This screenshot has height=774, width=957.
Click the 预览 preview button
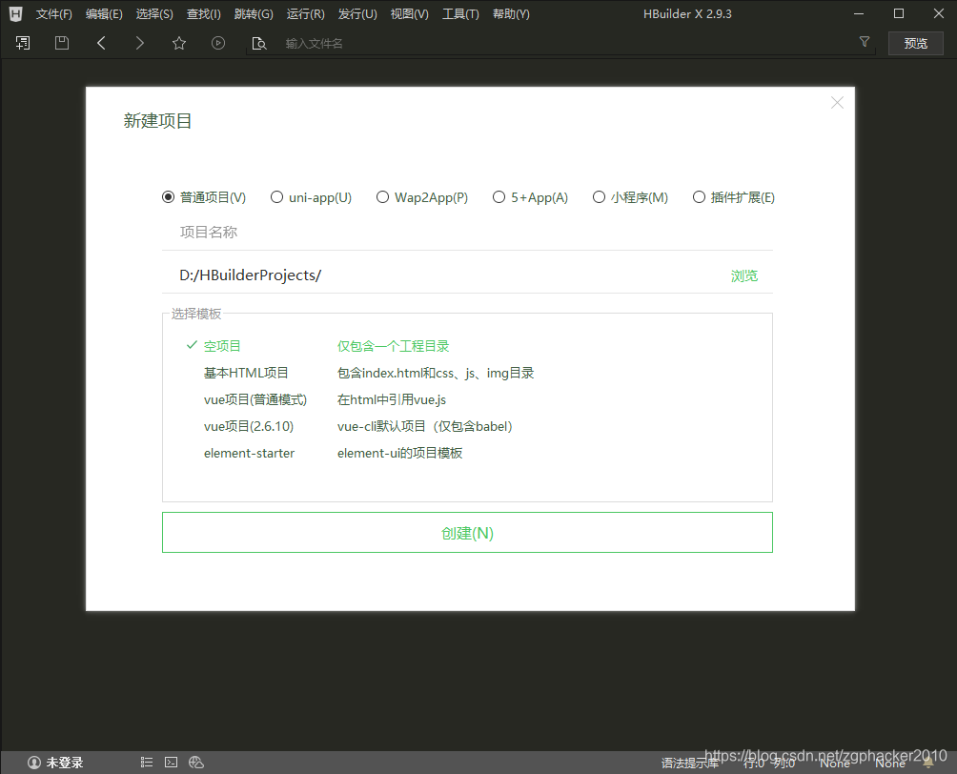915,43
